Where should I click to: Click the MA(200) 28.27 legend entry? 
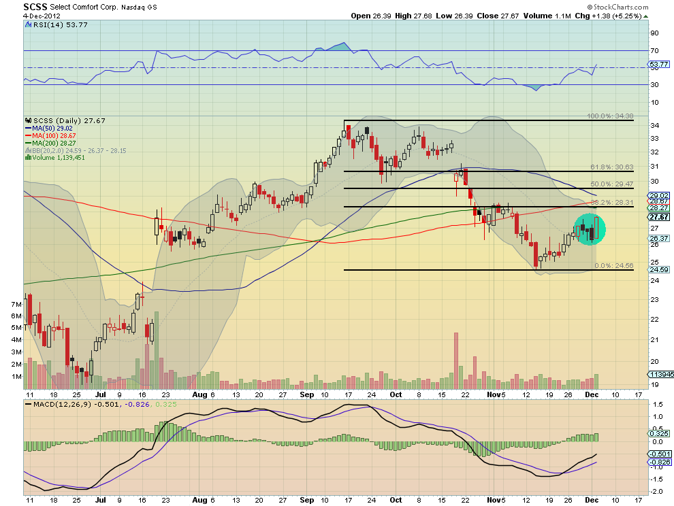pos(54,143)
